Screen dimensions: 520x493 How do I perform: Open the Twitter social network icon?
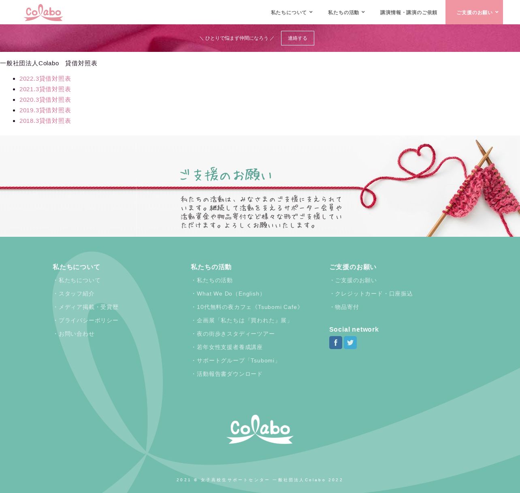point(350,343)
